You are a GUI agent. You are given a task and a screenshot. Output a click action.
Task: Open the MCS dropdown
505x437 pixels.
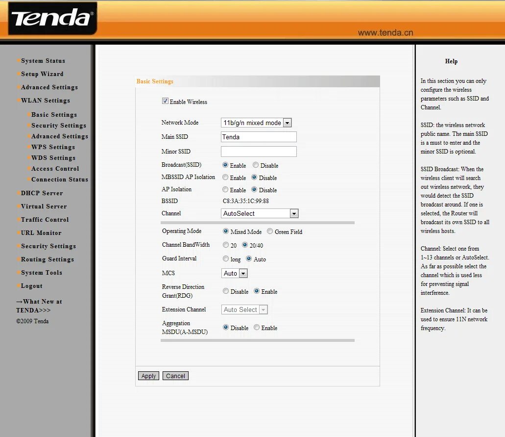(235, 273)
